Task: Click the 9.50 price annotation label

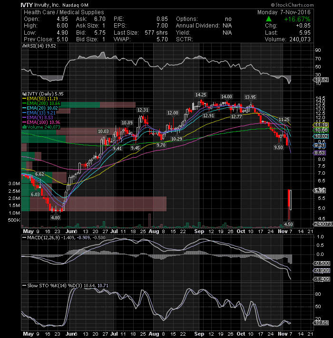Action: (278, 148)
